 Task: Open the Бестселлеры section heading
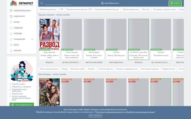(52, 74)
